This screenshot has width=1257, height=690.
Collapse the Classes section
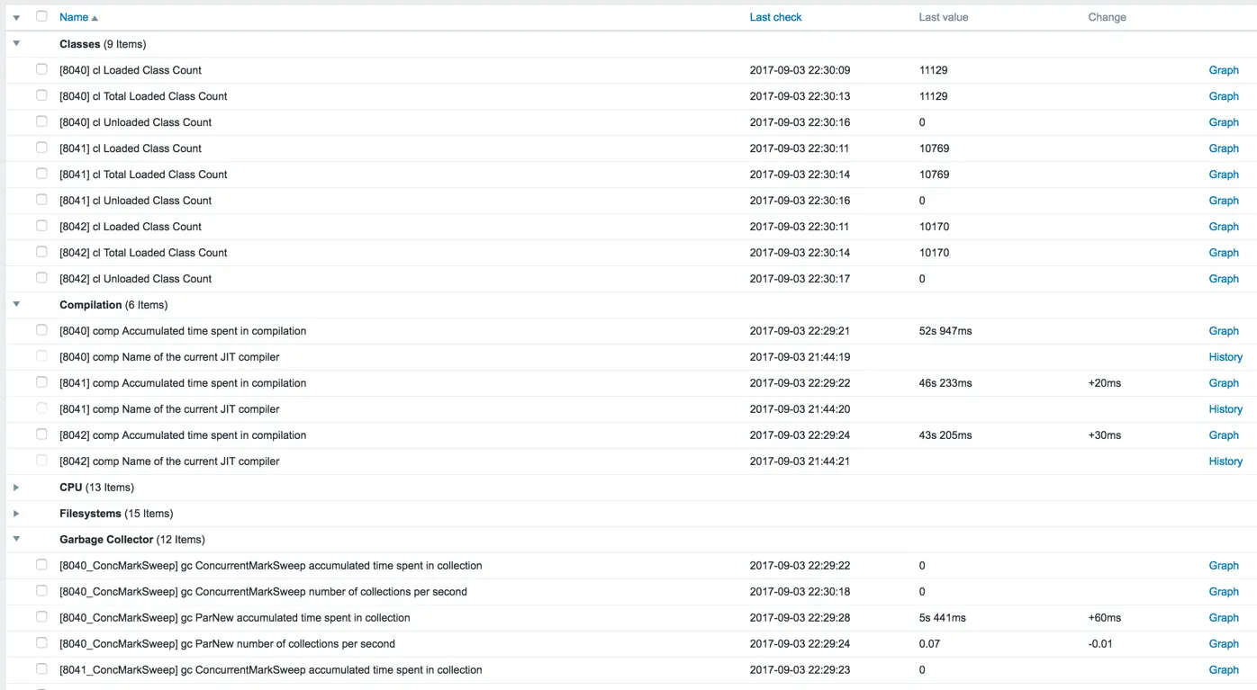pyautogui.click(x=16, y=42)
